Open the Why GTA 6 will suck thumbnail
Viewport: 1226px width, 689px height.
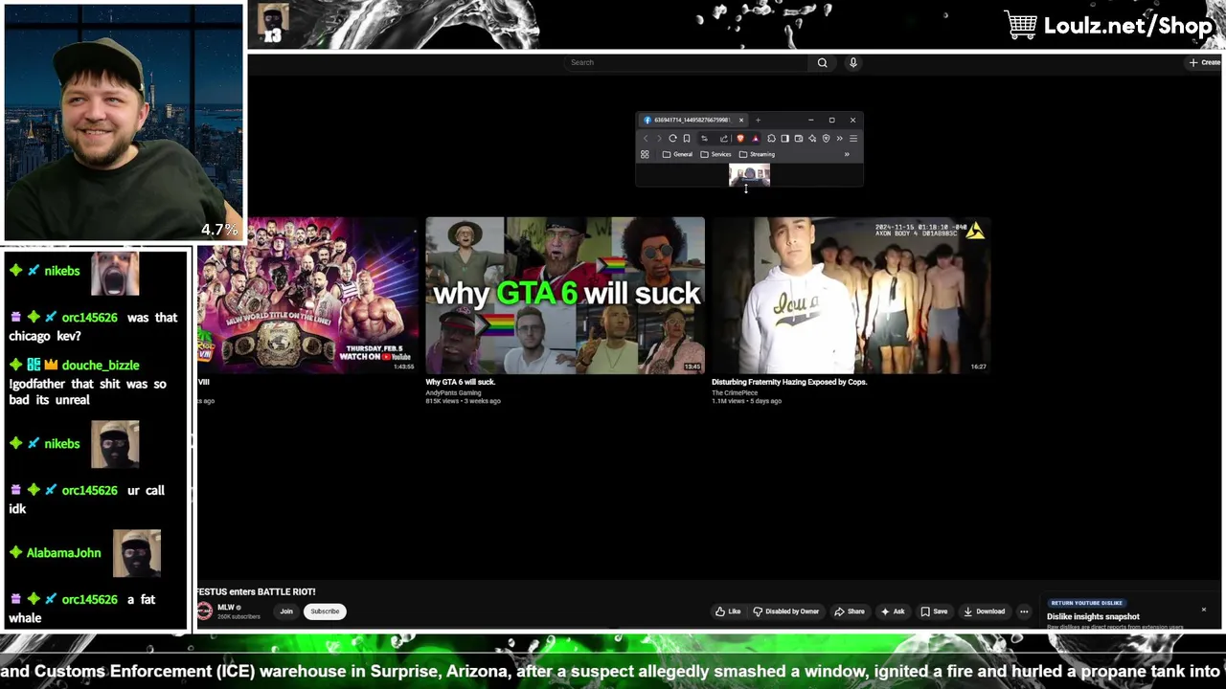point(565,295)
